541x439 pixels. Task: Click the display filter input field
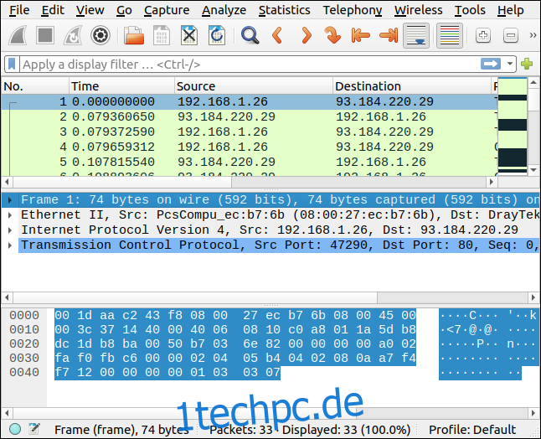pyautogui.click(x=250, y=65)
